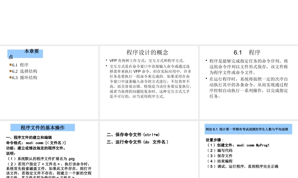Click step "（5）调试、运行程序，直到程序完全正确"

point(242,166)
